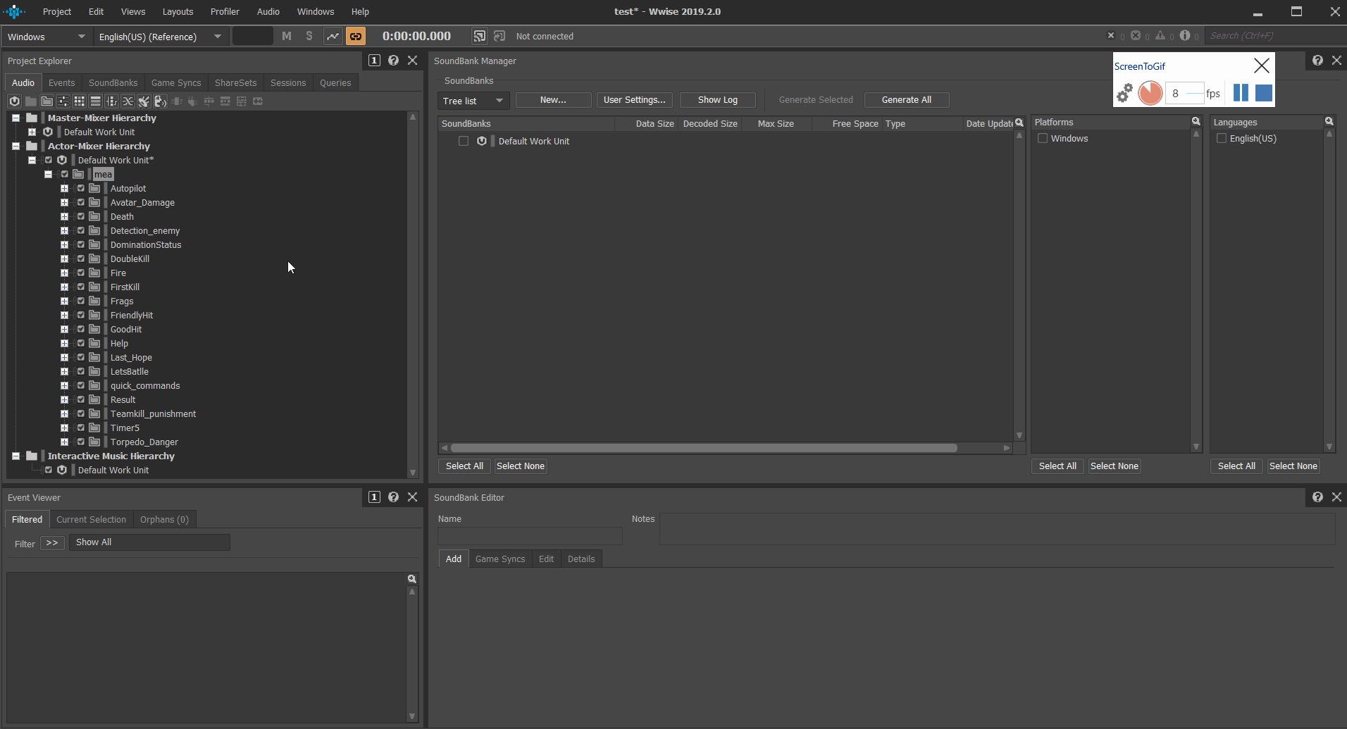This screenshot has height=729, width=1347.
Task: Click the mixer sliders toolbar icon
Action: 63,101
